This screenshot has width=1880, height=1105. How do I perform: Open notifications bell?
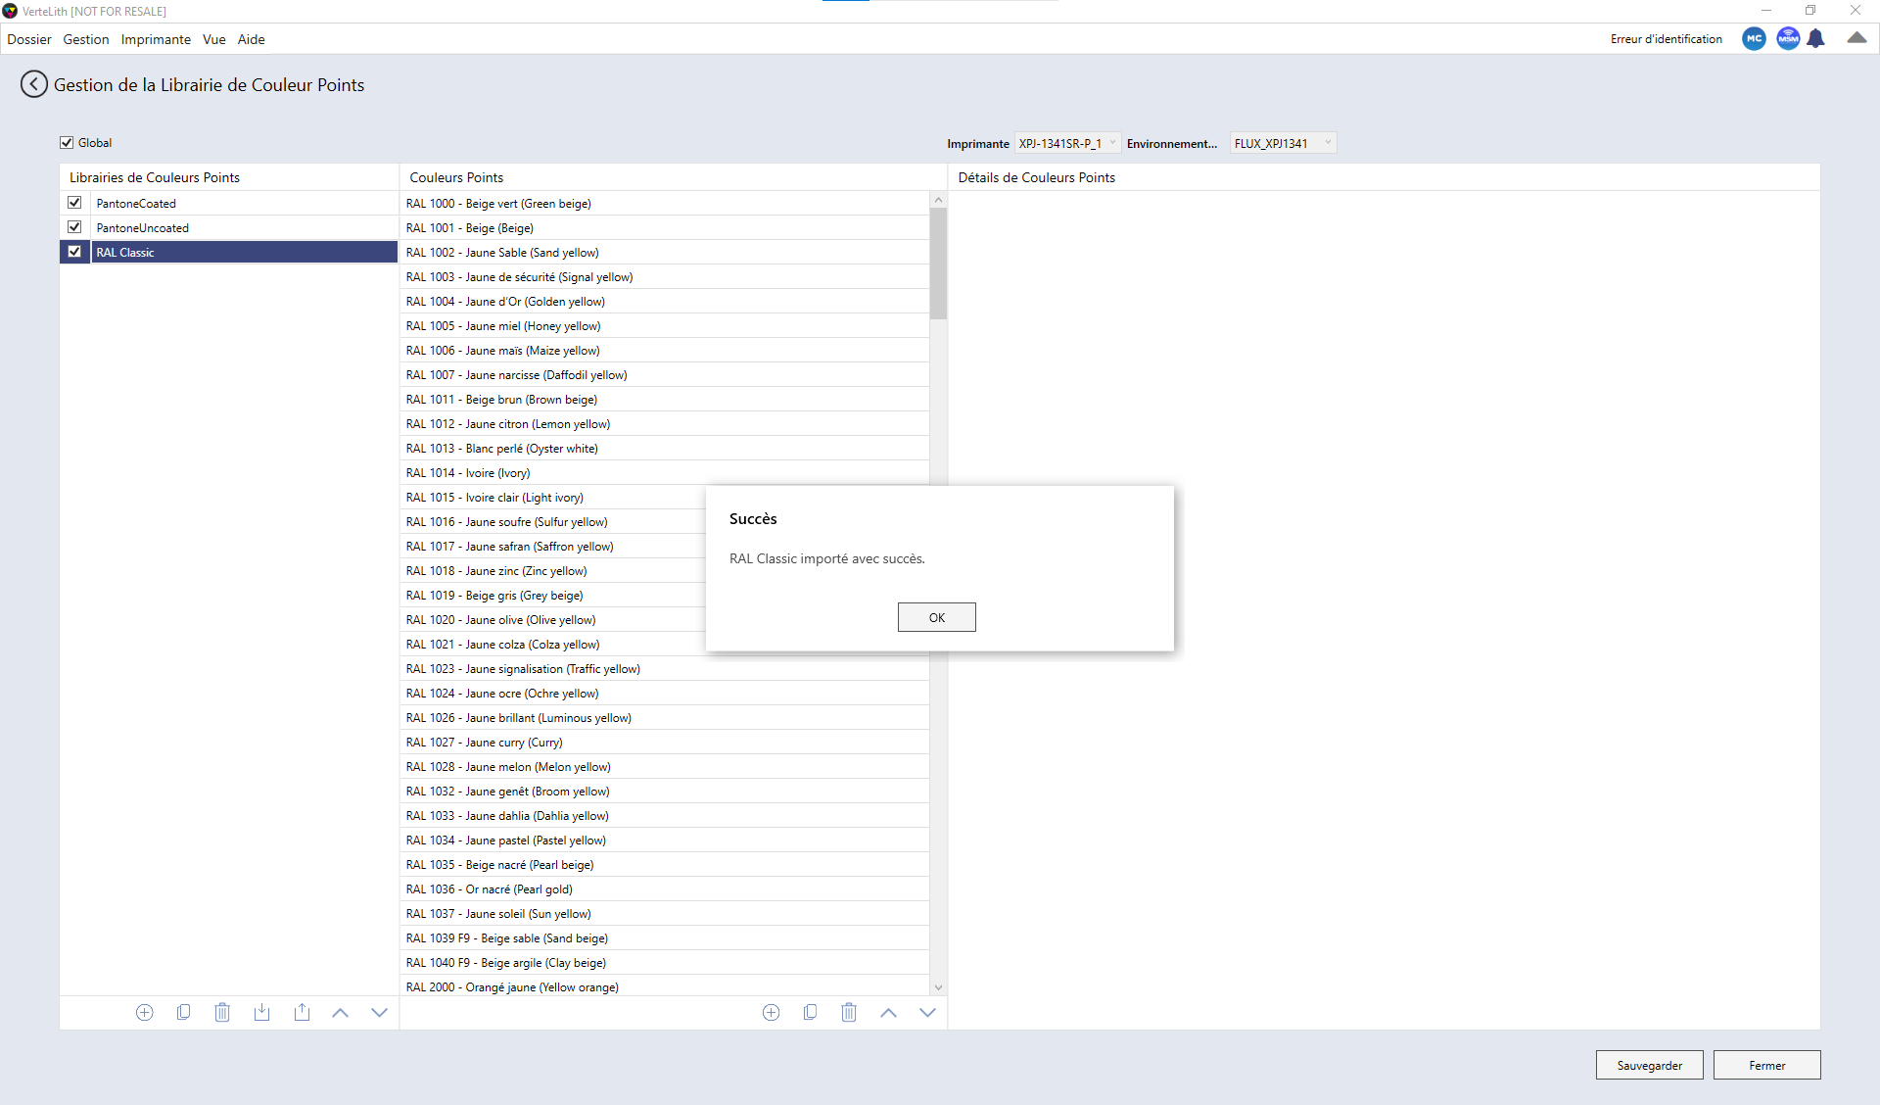click(1815, 39)
